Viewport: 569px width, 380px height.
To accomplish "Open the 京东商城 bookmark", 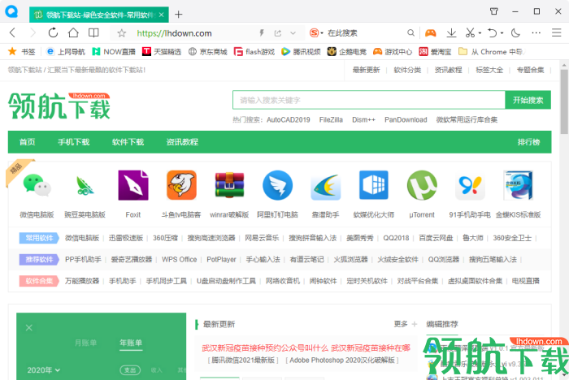I will point(207,52).
